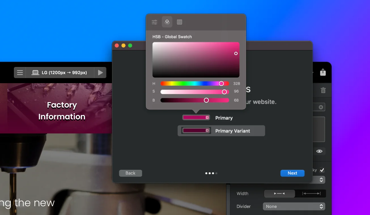Adjust the Hue slider knob

click(222, 83)
